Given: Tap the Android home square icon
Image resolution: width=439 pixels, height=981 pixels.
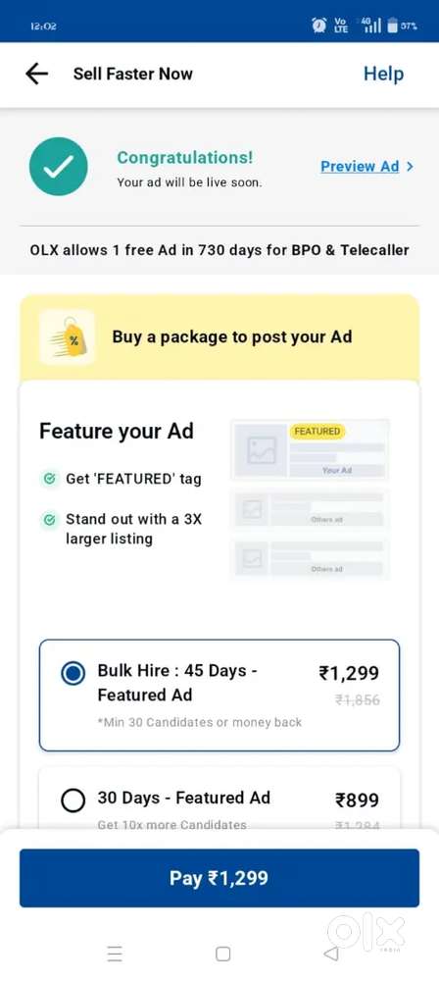Looking at the screenshot, I should [222, 954].
